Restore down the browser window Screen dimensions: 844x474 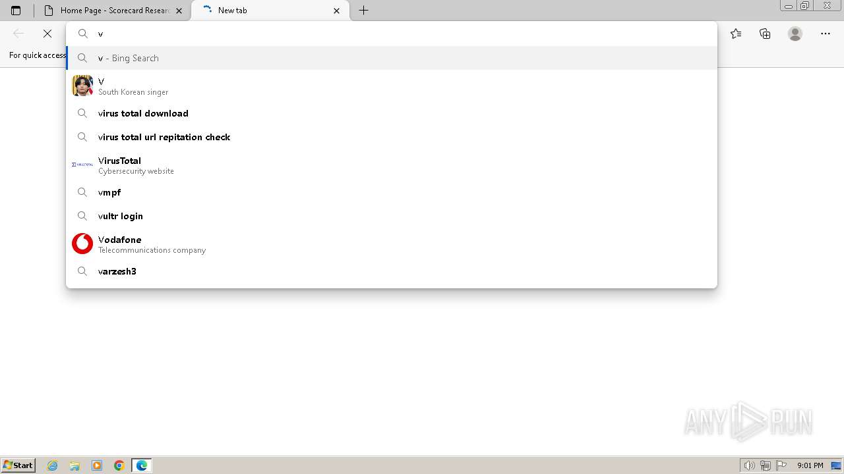(x=805, y=6)
